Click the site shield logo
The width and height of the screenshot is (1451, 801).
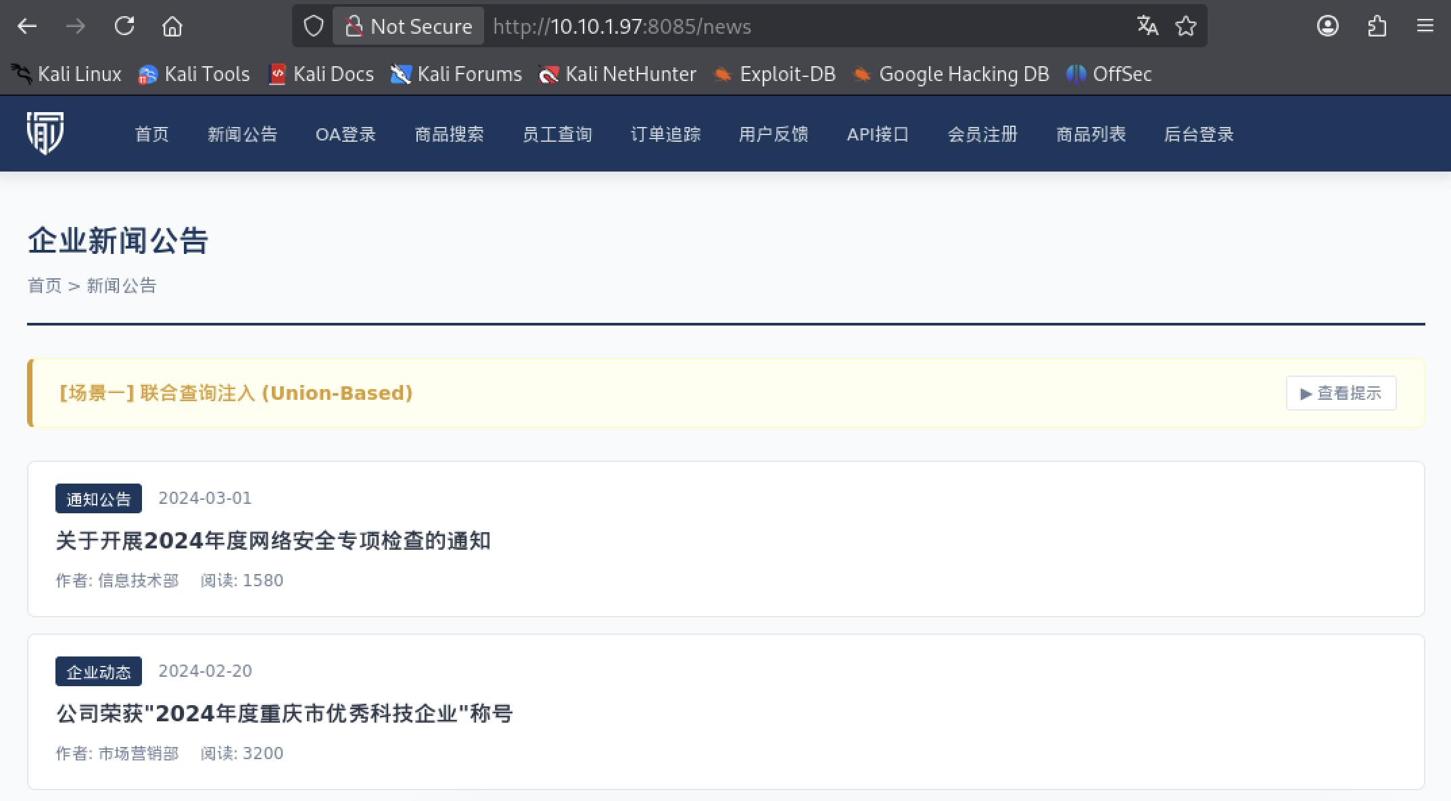tap(45, 133)
